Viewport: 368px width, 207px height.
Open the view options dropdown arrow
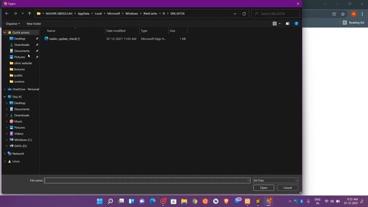coord(279,24)
